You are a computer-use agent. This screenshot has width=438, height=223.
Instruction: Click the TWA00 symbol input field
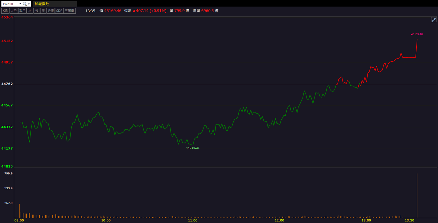[x=10, y=4]
